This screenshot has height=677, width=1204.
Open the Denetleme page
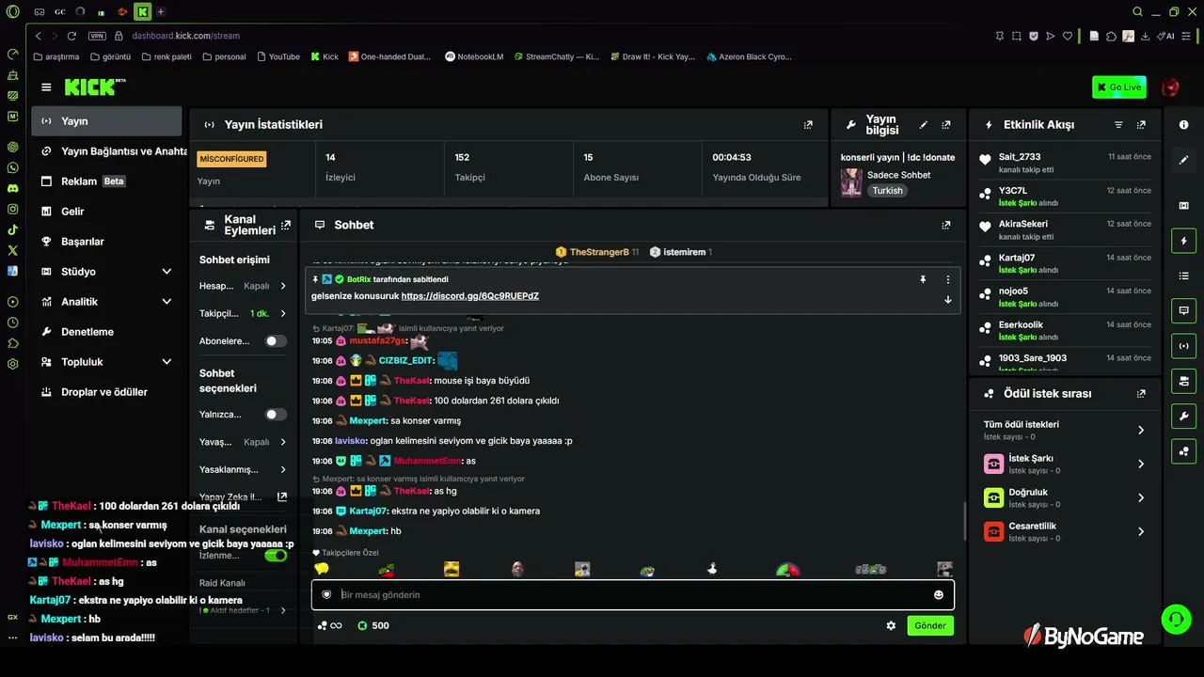[x=106, y=332]
